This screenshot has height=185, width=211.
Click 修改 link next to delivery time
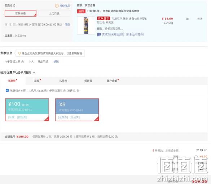tap(67, 24)
